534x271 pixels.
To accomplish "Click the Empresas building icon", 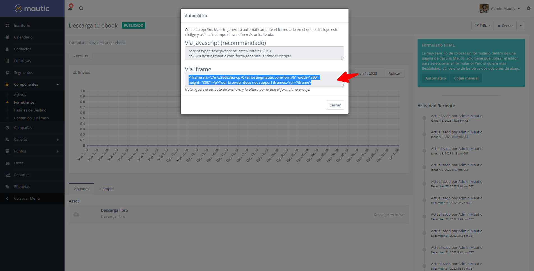I will pyautogui.click(x=7, y=61).
